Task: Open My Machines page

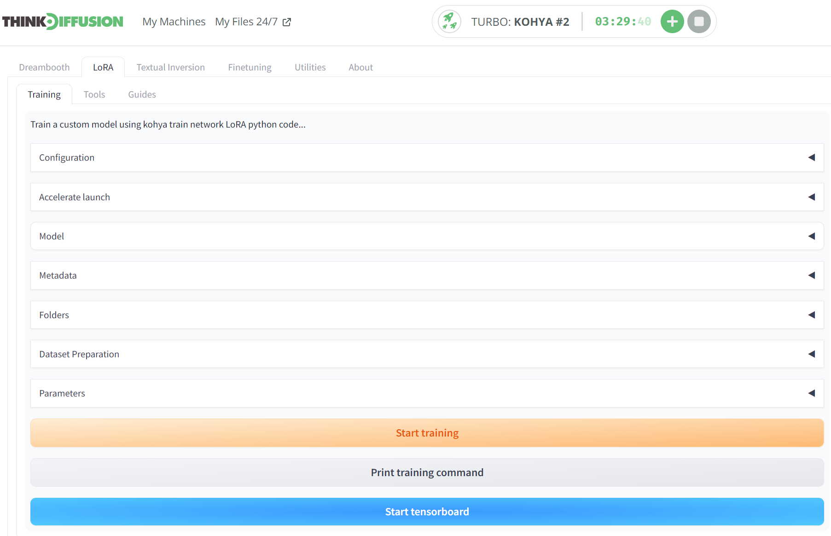Action: [174, 22]
